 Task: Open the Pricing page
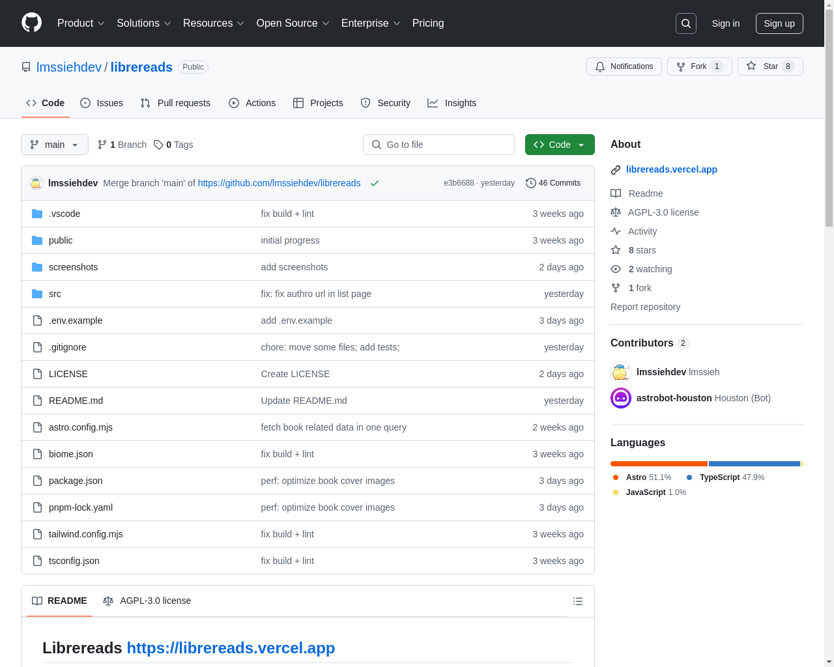[x=428, y=23]
